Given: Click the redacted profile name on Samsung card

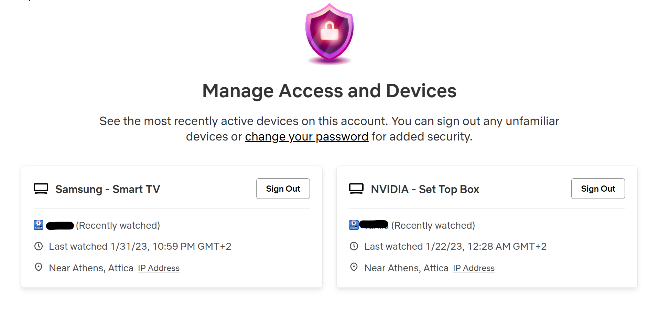Looking at the screenshot, I should tap(60, 226).
